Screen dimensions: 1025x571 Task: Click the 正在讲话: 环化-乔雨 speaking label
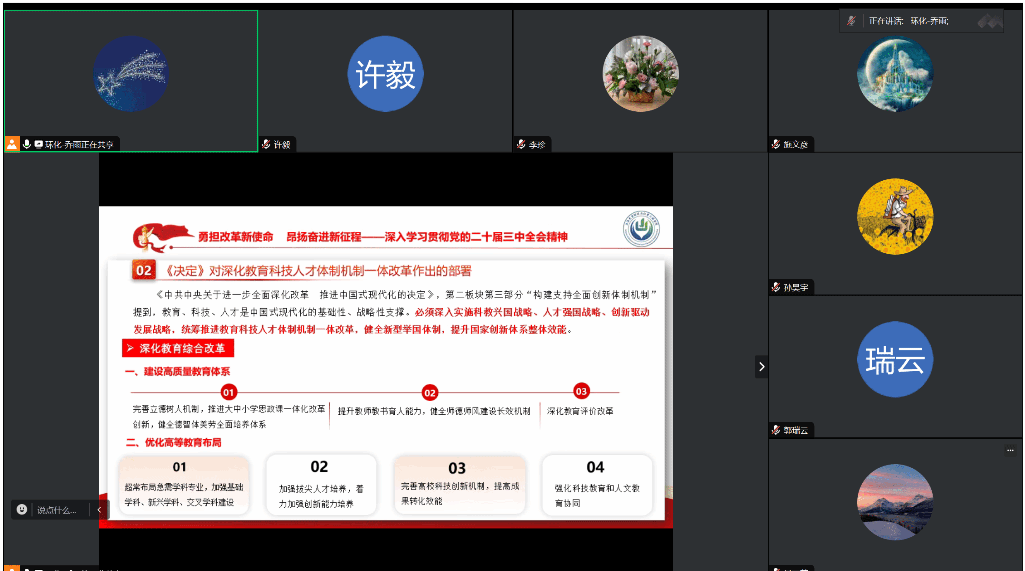[908, 21]
